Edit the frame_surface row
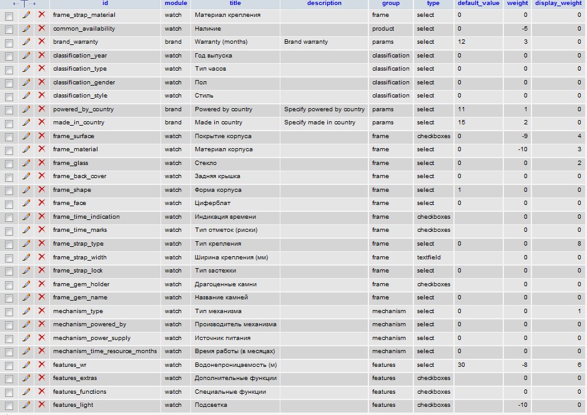 click(x=26, y=136)
